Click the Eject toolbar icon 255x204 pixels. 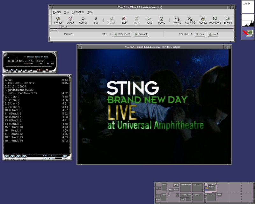tap(137, 20)
